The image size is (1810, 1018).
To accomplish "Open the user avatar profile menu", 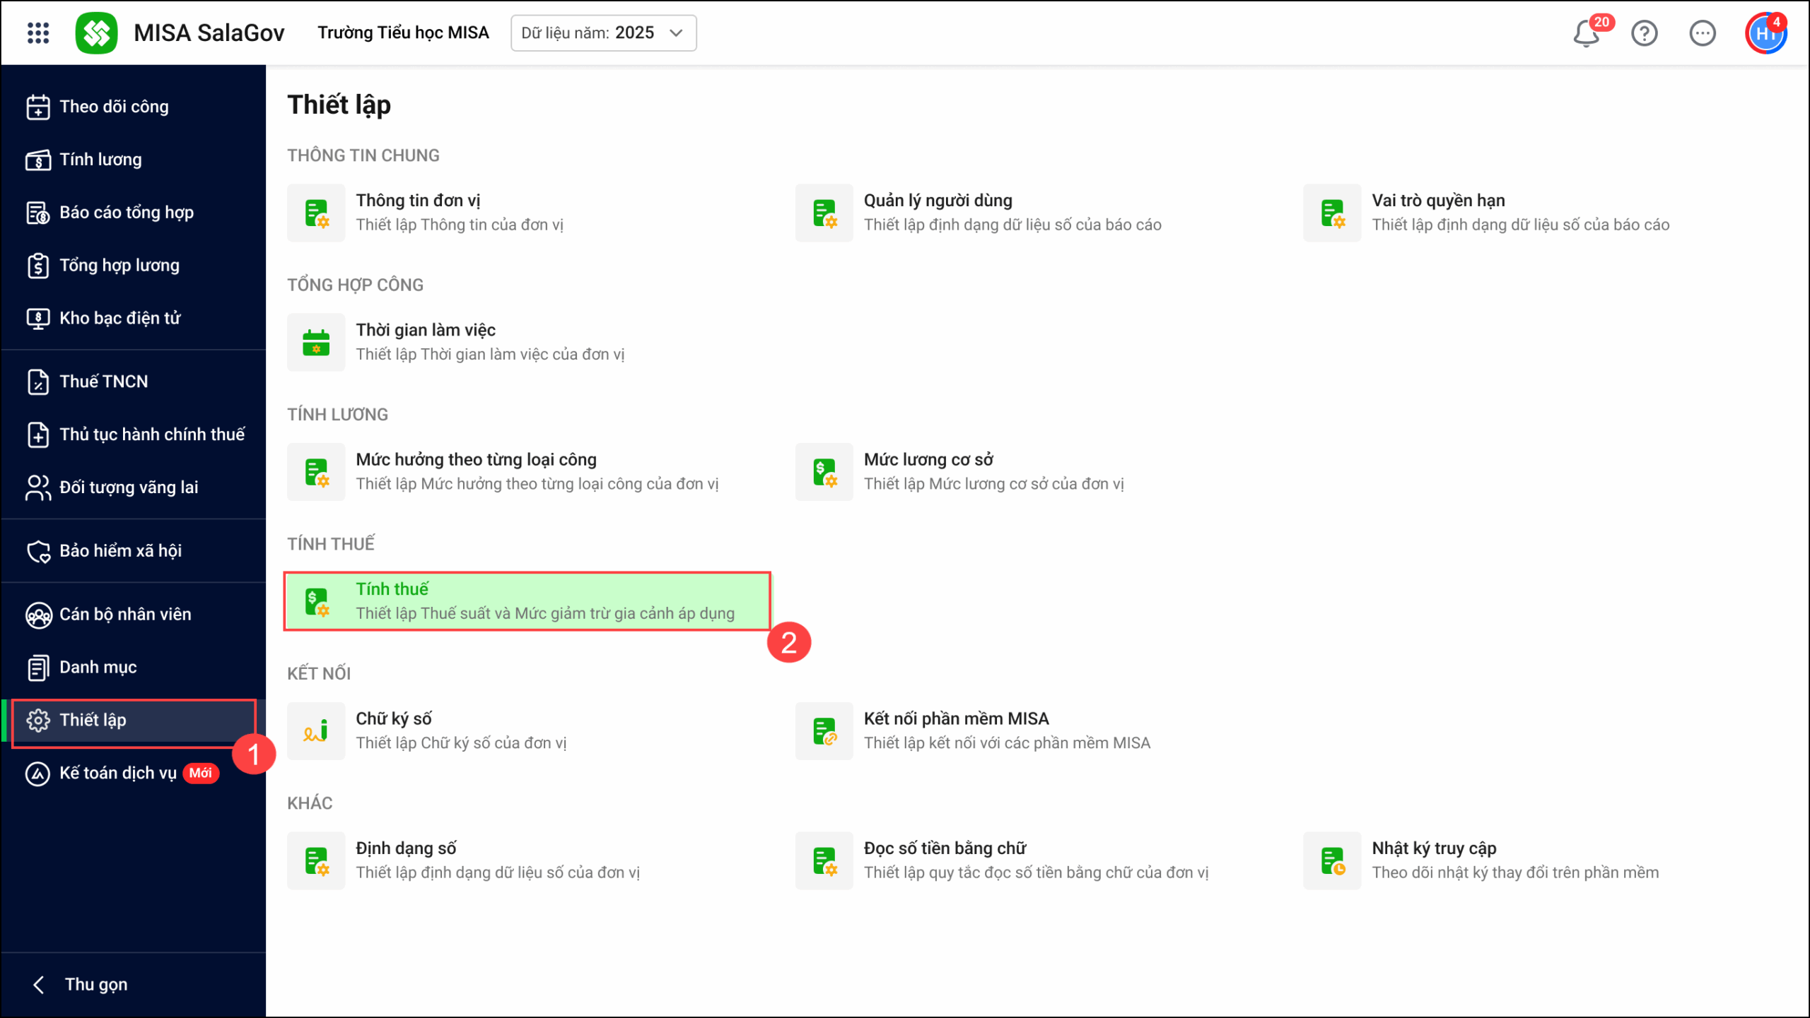I will point(1765,33).
